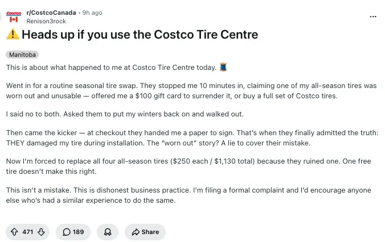Click the paragraph about the routine tire swap

(191, 90)
